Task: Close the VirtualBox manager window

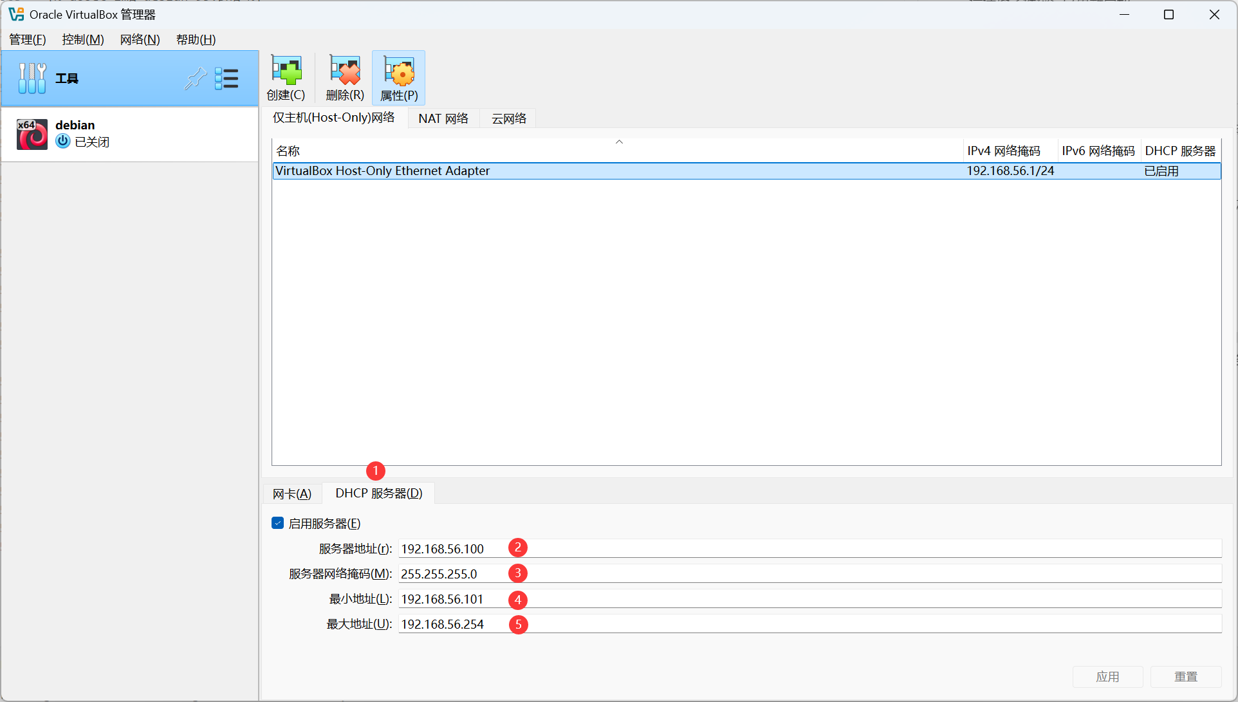Action: [1214, 14]
